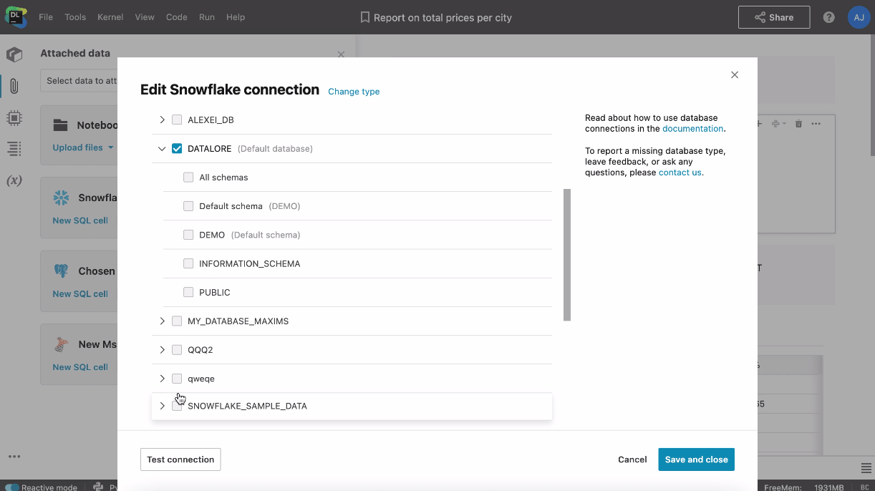Enable the INFORMATION_SCHEMA checkbox
The image size is (875, 491).
pos(188,263)
